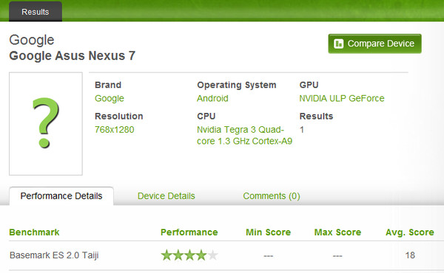Sort by the Avg. Score column header
This screenshot has width=444, height=273.
(x=410, y=232)
